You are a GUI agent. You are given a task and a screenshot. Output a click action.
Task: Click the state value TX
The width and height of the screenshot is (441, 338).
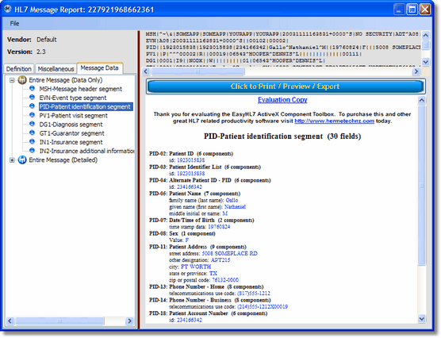[x=213, y=273]
